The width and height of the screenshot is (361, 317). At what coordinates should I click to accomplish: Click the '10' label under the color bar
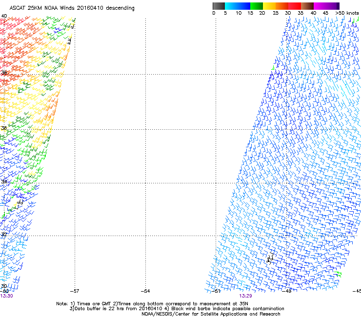pyautogui.click(x=239, y=13)
